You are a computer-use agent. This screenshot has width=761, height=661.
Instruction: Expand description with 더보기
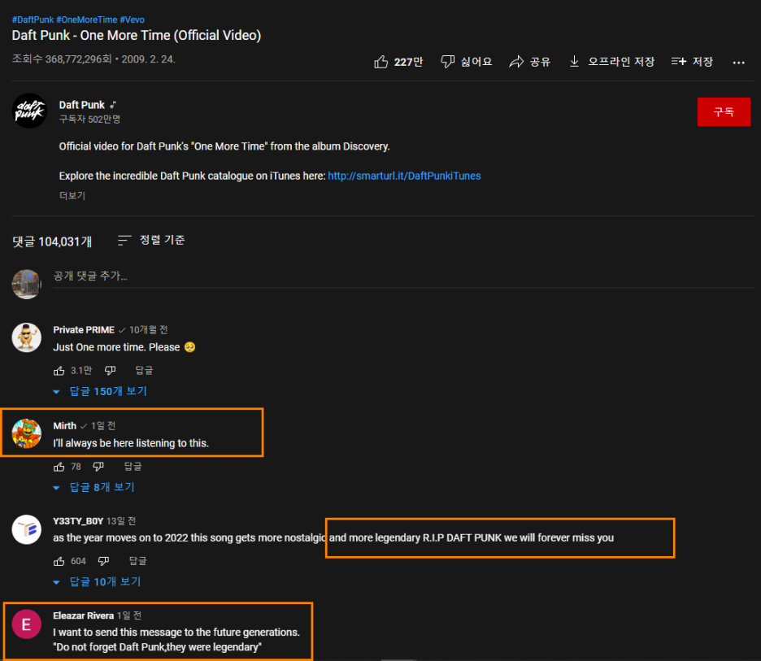pyautogui.click(x=72, y=196)
